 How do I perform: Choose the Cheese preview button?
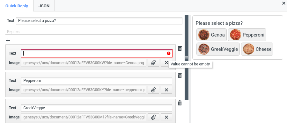pos(257,49)
